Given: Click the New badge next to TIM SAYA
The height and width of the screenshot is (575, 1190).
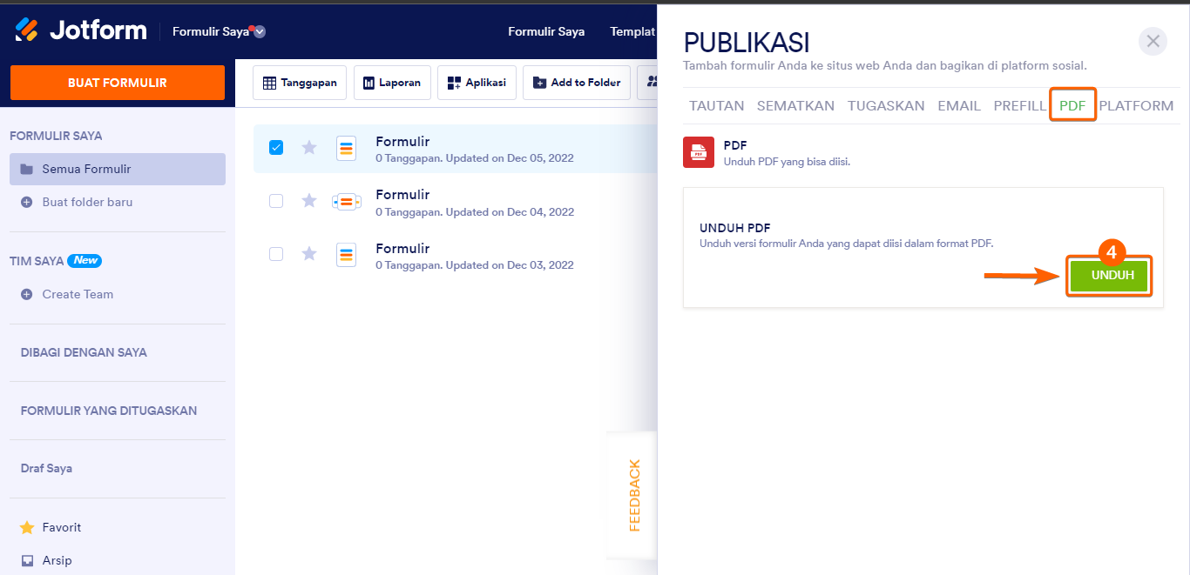Looking at the screenshot, I should [86, 260].
